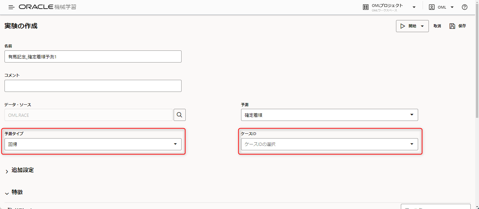Open the ケースID selection dropdown
Image resolution: width=479 pixels, height=209 pixels.
329,144
